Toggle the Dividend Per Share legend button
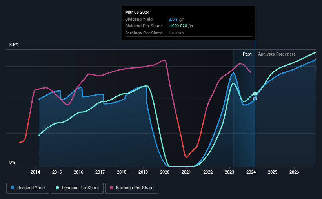The image size is (322, 199). point(77,188)
